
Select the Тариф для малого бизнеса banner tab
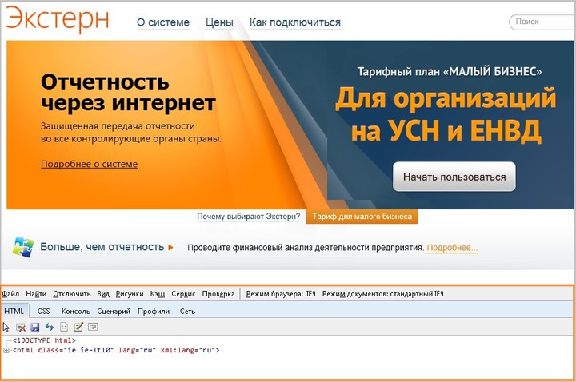(362, 217)
